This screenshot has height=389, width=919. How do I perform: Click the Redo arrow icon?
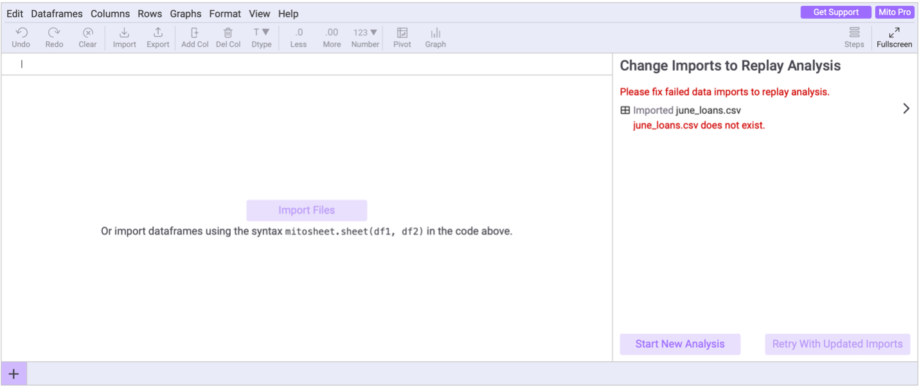coord(54,33)
